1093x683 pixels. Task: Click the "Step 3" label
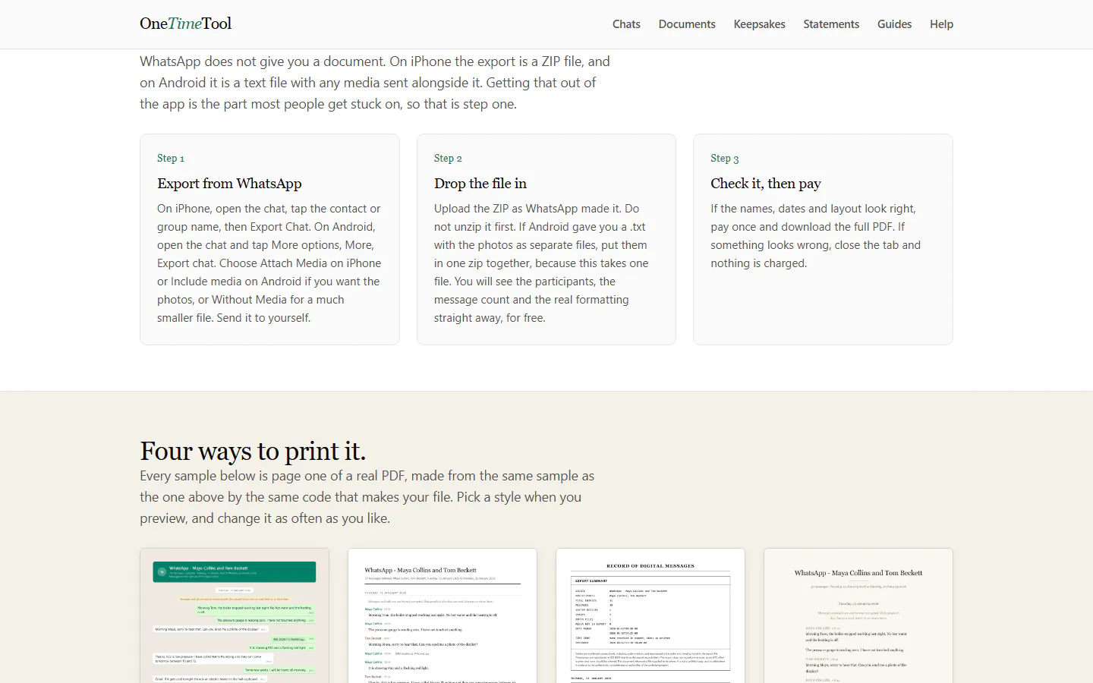point(725,158)
